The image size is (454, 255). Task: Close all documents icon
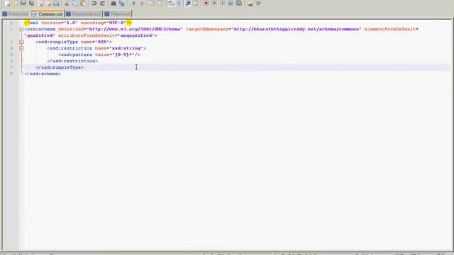click(x=48, y=4)
